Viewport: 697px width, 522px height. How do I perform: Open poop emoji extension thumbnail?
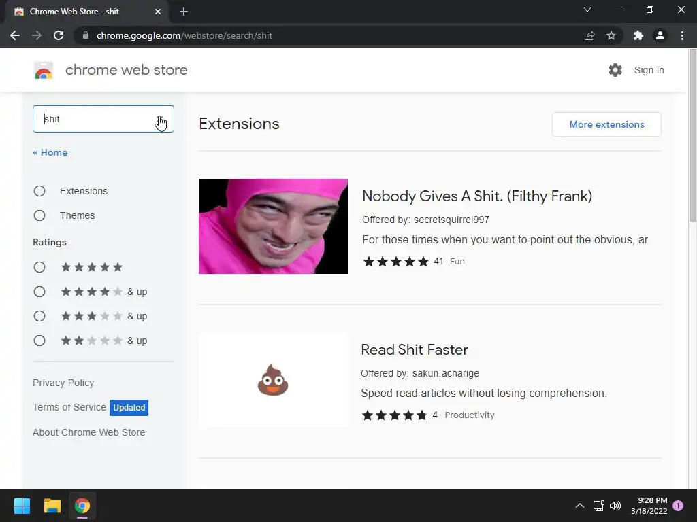coord(274,380)
